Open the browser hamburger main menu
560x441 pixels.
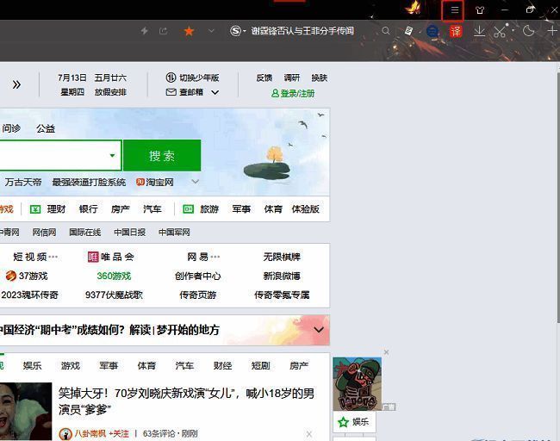click(454, 10)
